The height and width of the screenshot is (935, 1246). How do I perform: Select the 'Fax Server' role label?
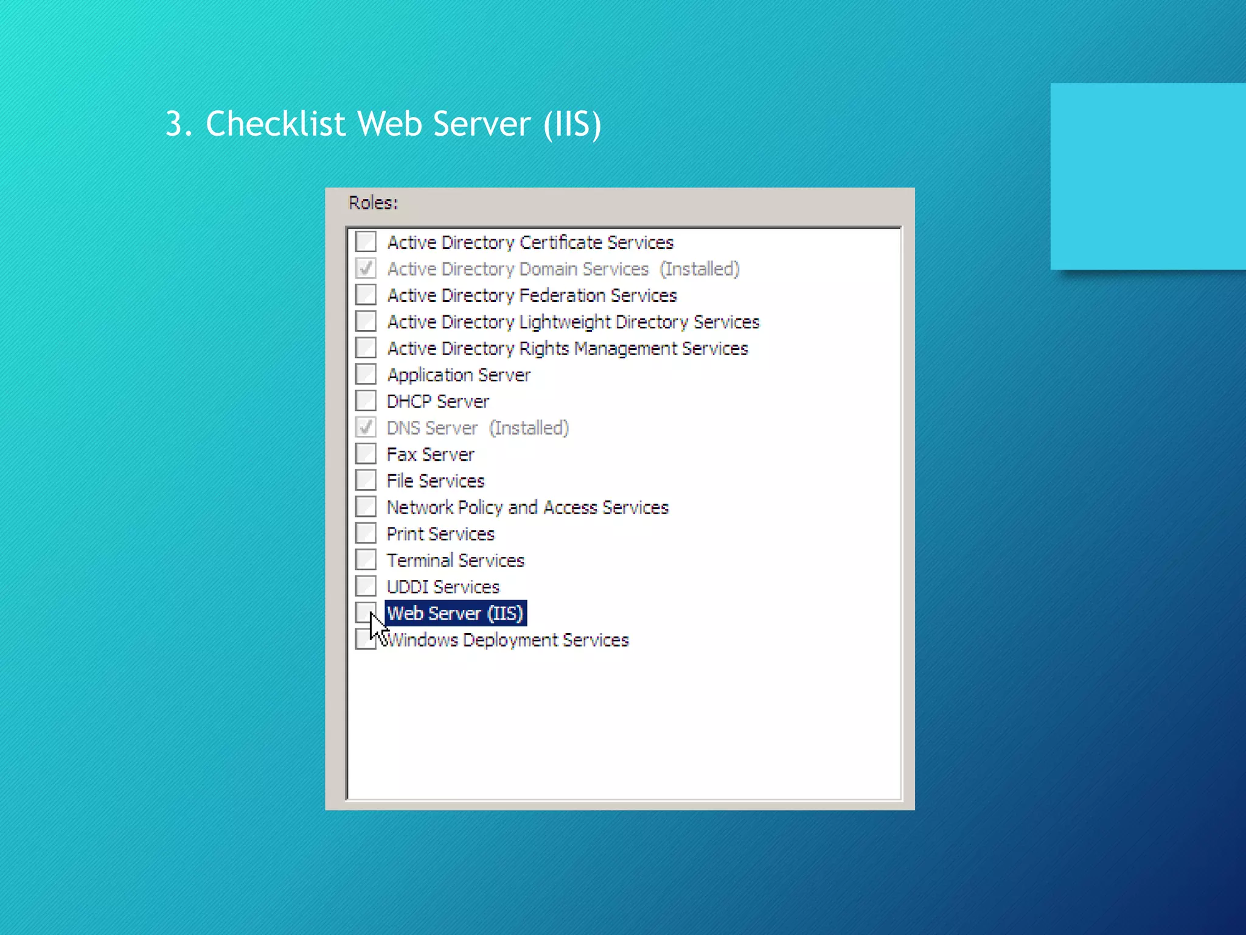(431, 455)
